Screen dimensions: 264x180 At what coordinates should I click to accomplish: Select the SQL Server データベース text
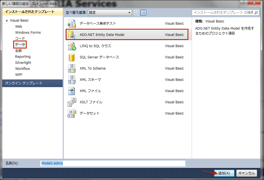[99, 57]
